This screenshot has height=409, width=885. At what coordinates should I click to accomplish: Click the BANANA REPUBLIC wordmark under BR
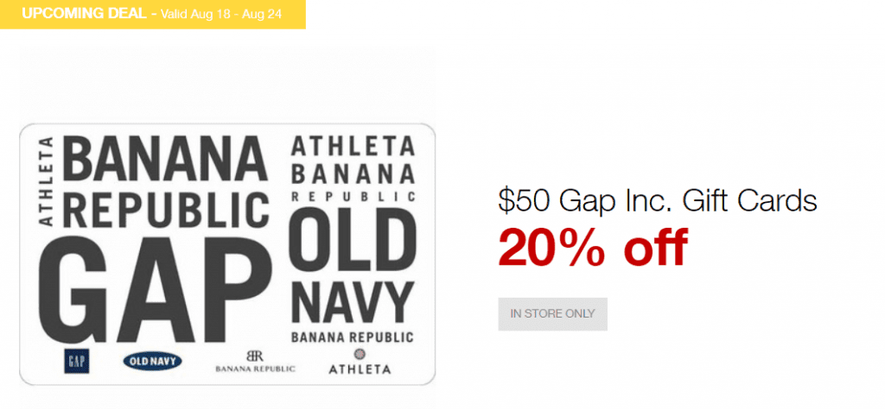255,368
